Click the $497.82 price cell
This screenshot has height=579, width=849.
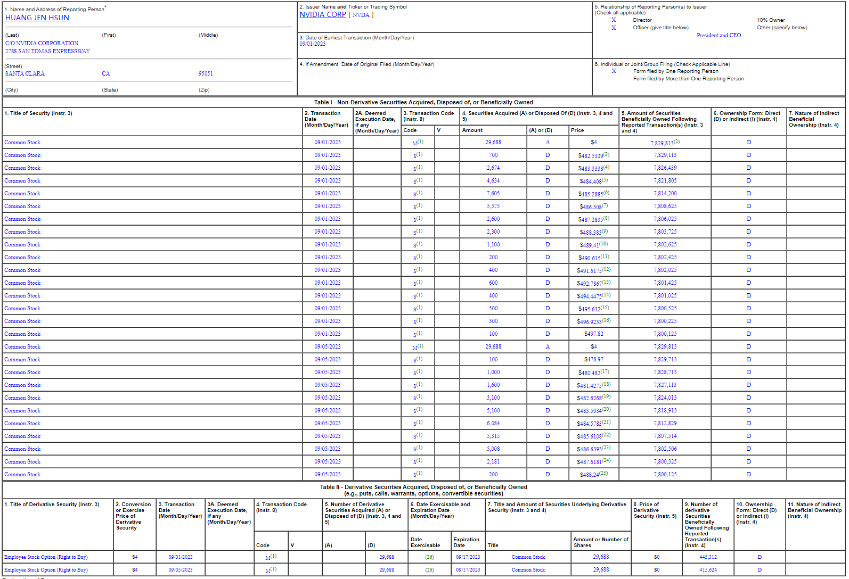pos(593,334)
